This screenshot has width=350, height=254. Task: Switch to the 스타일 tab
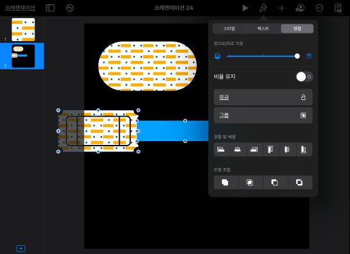click(x=229, y=29)
